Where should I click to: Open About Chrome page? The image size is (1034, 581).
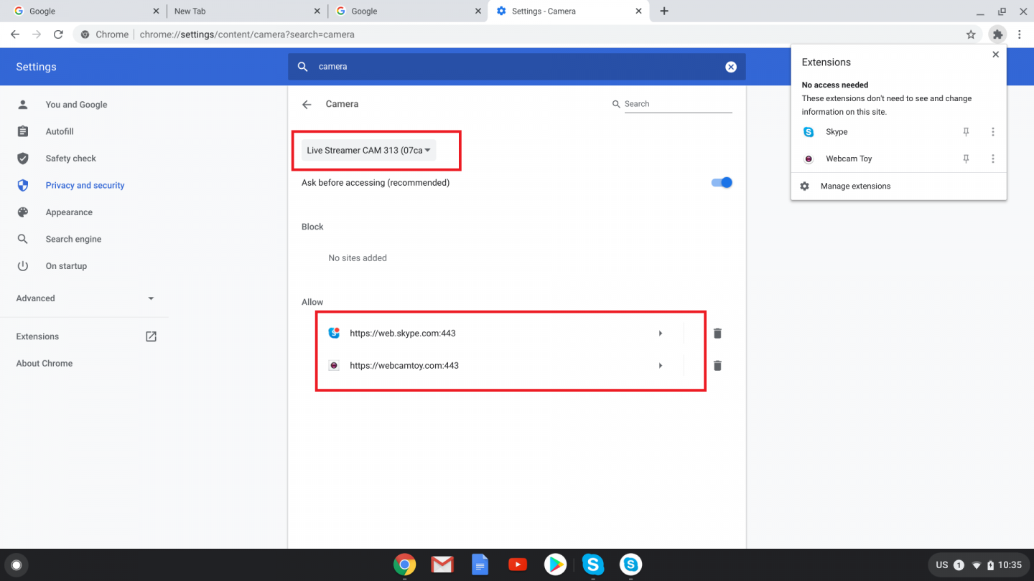[45, 364]
